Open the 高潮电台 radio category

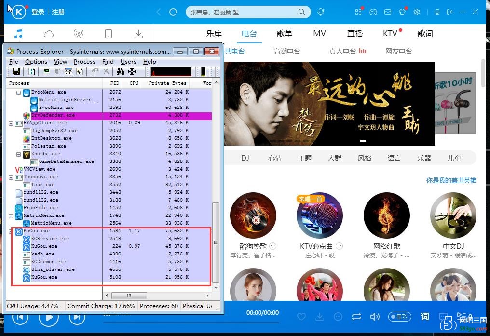click(x=286, y=51)
